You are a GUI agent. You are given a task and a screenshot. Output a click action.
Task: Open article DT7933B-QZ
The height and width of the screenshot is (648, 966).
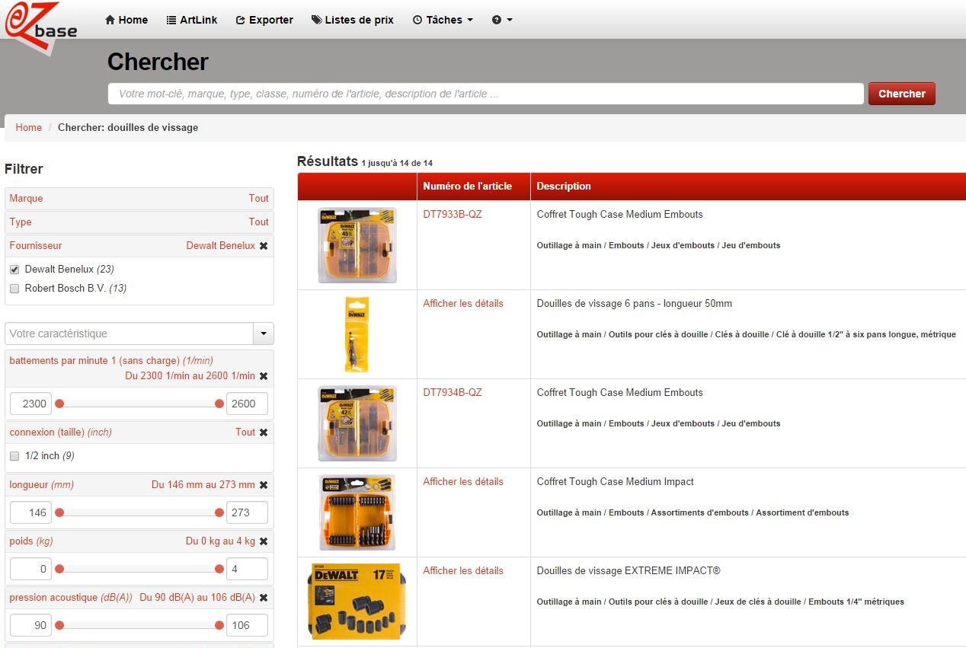[453, 215]
